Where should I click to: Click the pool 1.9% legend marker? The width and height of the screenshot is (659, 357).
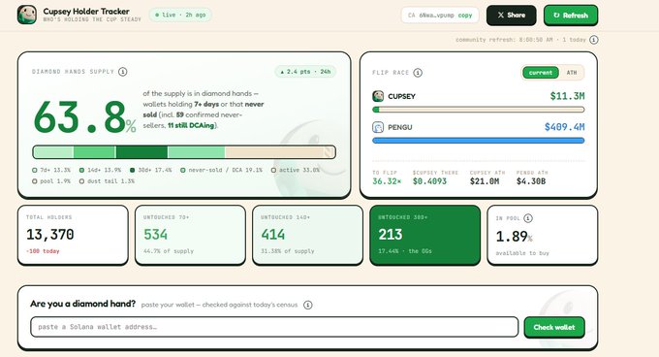(x=35, y=181)
